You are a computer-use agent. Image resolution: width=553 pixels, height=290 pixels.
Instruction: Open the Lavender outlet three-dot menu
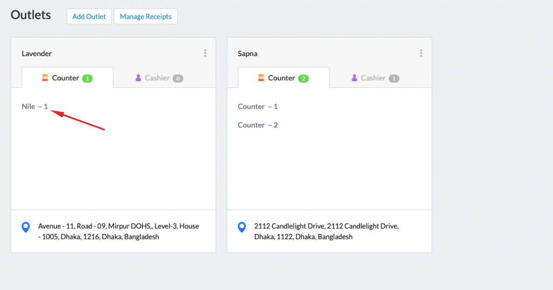click(x=205, y=53)
